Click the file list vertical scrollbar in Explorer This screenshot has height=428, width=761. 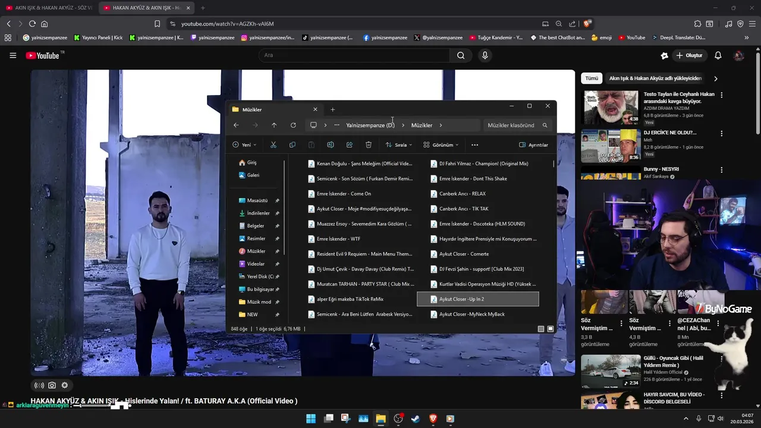pos(554,163)
